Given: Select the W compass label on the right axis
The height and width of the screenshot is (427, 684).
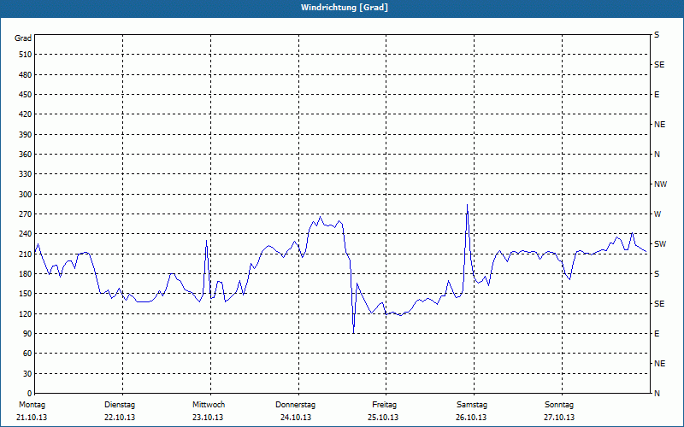Looking at the screenshot, I should [x=657, y=214].
